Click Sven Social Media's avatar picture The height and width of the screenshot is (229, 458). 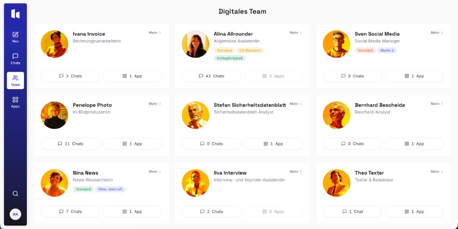click(336, 44)
